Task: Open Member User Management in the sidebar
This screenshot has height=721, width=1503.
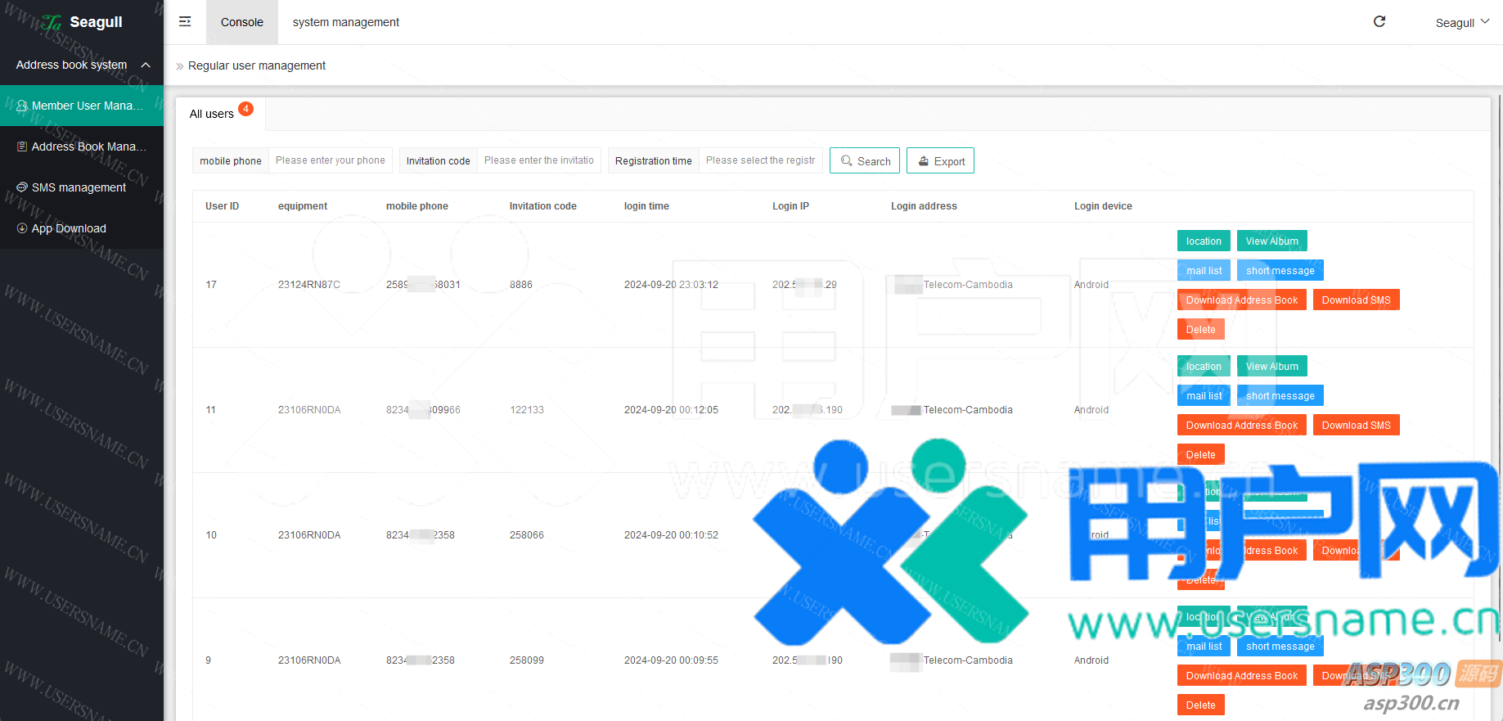Action: coord(82,106)
